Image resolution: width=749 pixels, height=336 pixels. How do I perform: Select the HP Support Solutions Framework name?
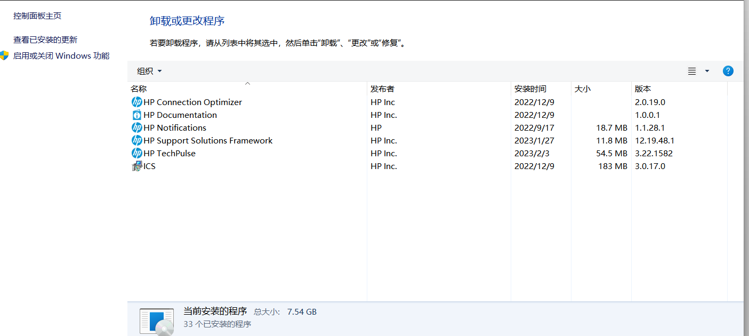208,140
